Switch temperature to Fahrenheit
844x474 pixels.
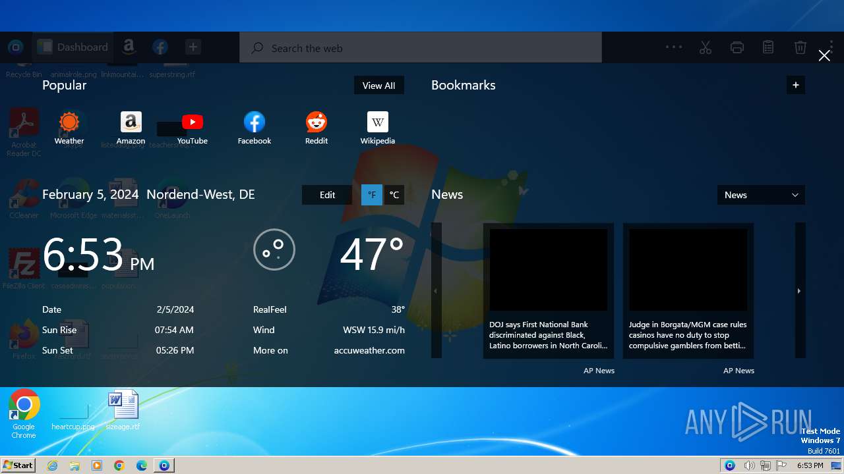click(x=372, y=195)
